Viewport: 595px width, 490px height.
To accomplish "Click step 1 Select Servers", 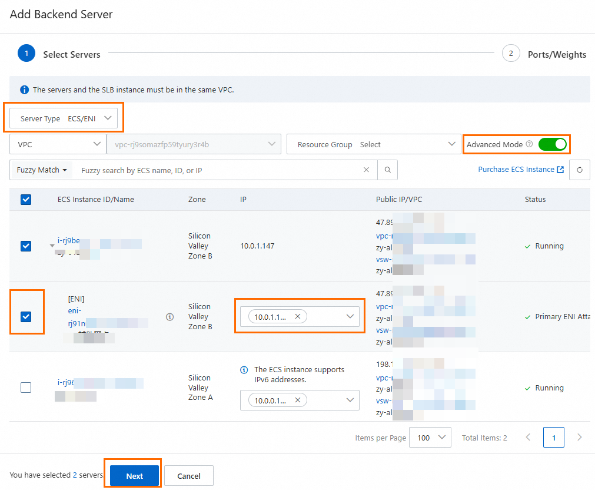I will pyautogui.click(x=59, y=54).
